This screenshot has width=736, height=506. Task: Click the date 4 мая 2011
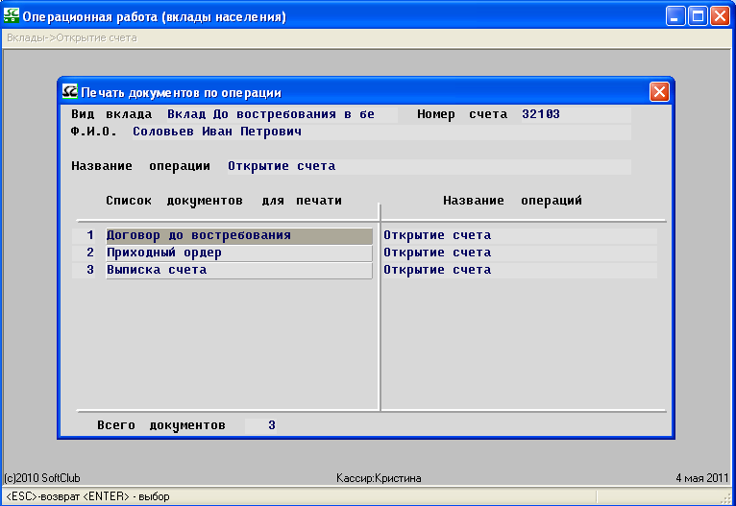(x=702, y=478)
